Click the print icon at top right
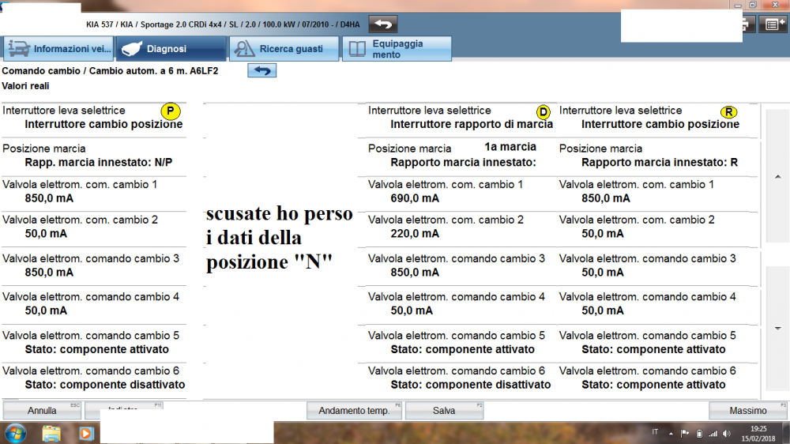This screenshot has width=790, height=444. pyautogui.click(x=748, y=24)
